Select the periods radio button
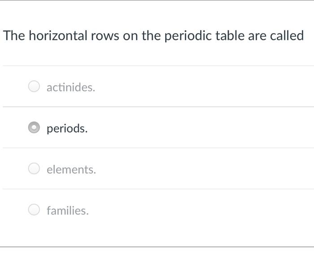The image size is (314, 253). [x=34, y=128]
